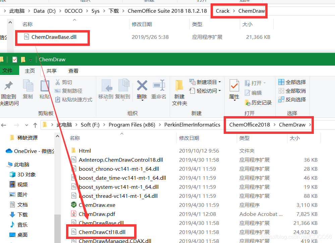Click the ChemDraw.pdf file icon
This screenshot has height=243, width=335.
click(74, 214)
